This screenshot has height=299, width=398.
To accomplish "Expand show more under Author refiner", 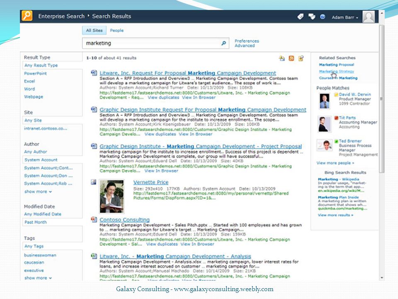I will 38,191.
